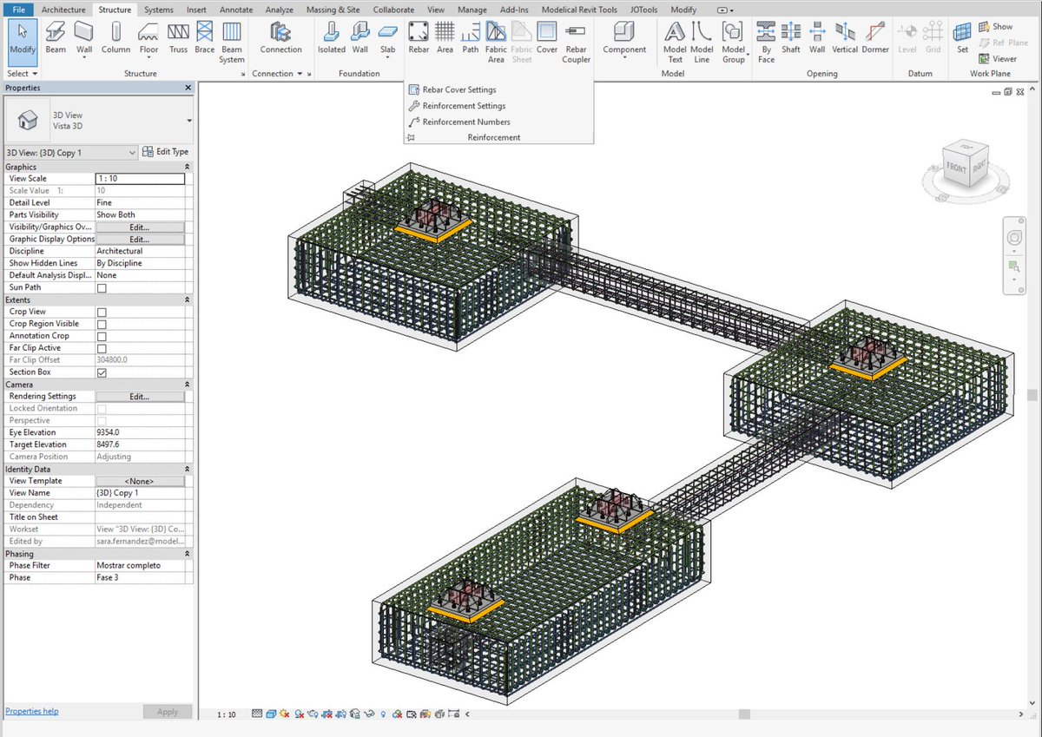
Task: Select the Model Line tool
Action: coord(702,42)
